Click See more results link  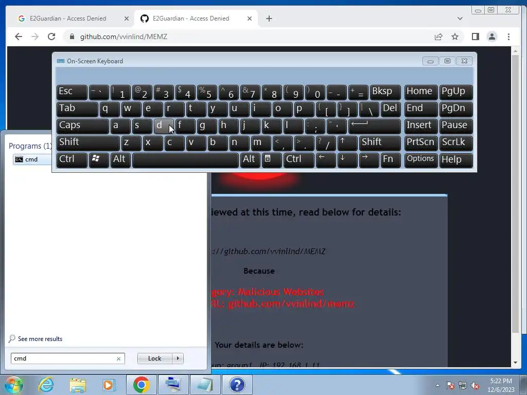(40, 339)
